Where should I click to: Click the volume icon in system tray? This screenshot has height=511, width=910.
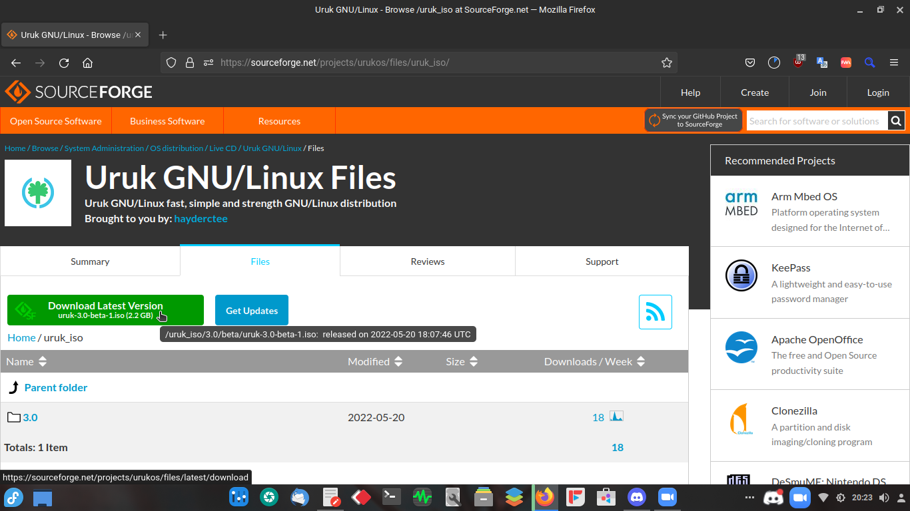click(884, 498)
